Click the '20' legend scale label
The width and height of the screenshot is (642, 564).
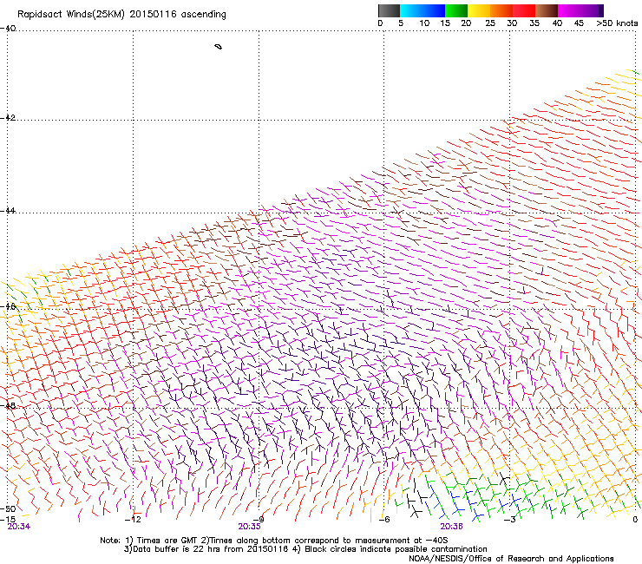coord(466,23)
